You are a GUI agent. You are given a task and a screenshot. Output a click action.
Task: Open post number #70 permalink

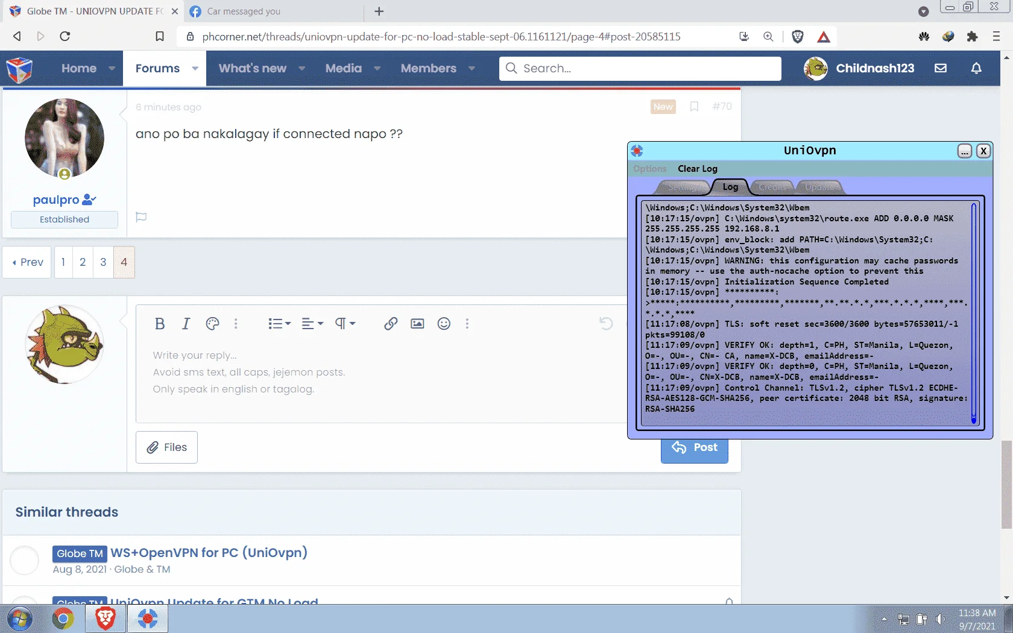tap(722, 106)
